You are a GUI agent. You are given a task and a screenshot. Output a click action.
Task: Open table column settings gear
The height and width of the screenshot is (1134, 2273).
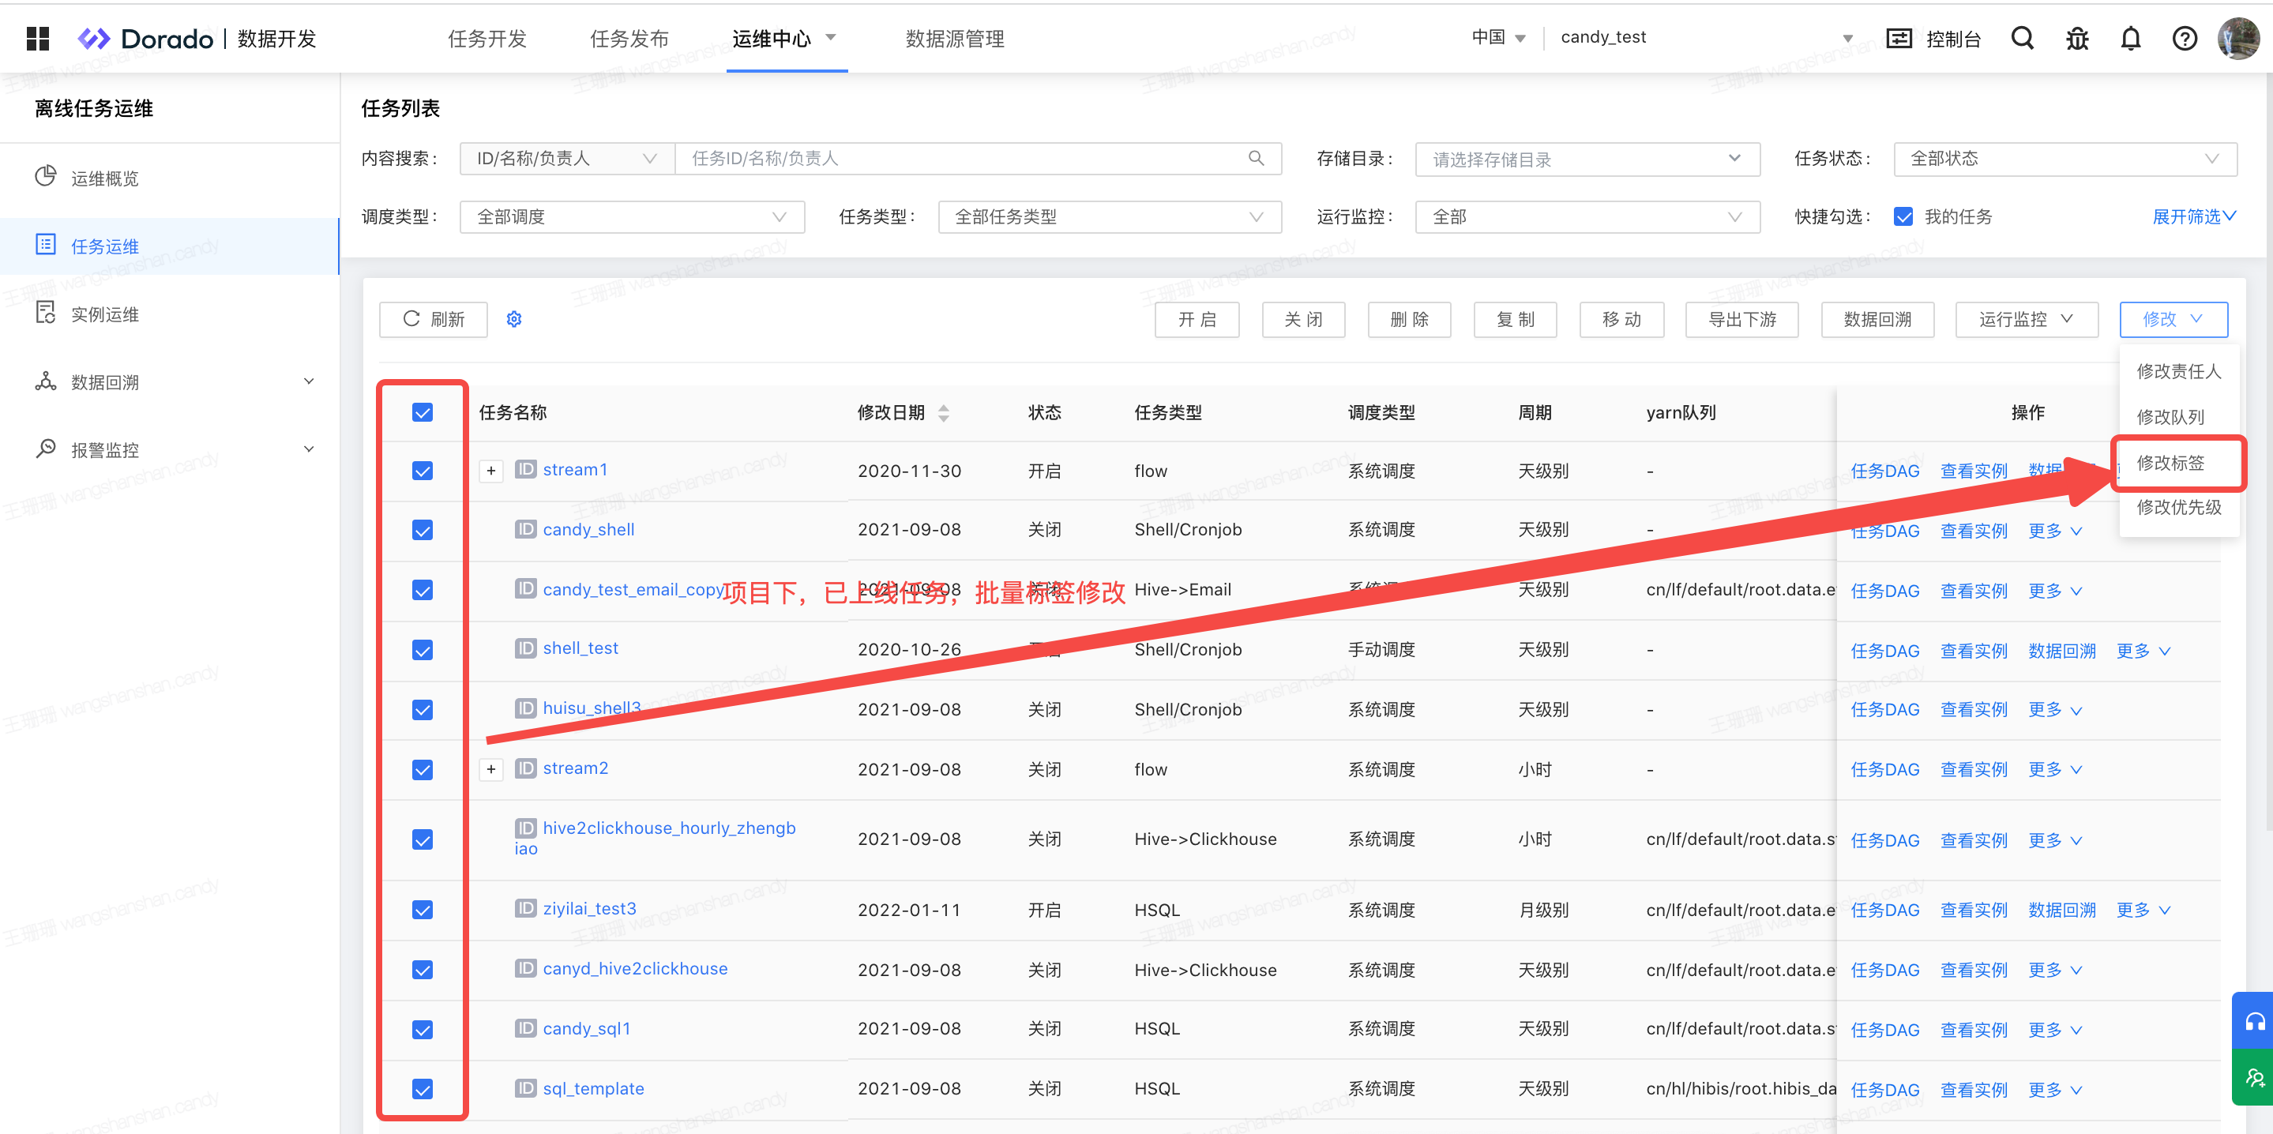click(x=514, y=320)
